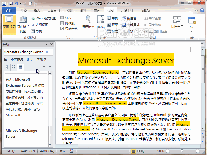The width and height of the screenshot is (207, 155).
Task: Click 拆分 split window
Action: click(128, 31)
